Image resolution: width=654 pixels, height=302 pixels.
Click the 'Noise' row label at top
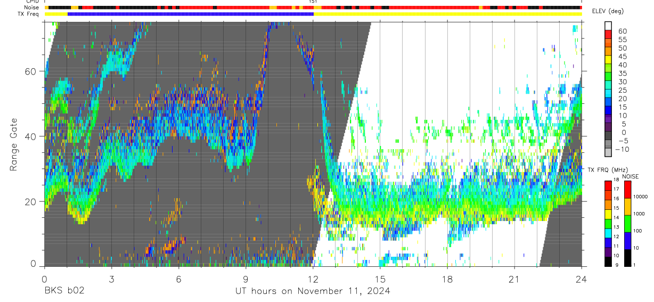click(x=32, y=7)
